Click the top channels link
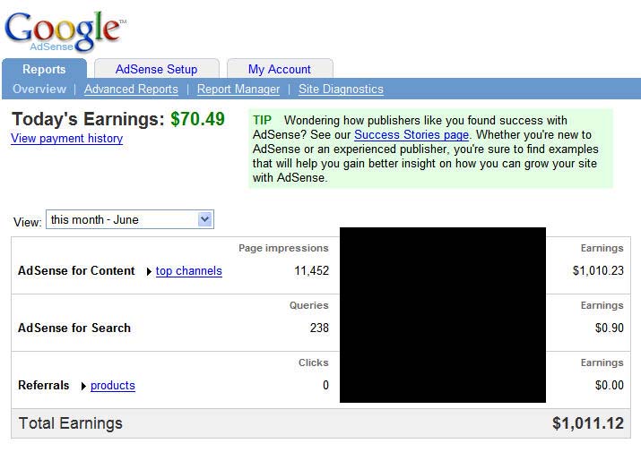 189,271
